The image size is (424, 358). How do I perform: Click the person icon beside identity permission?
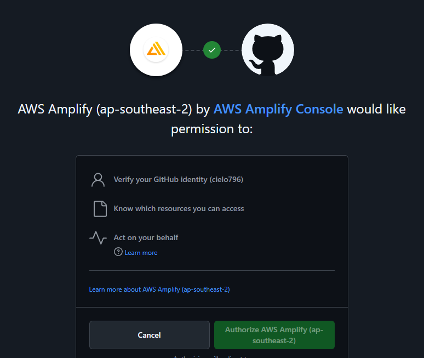98,179
